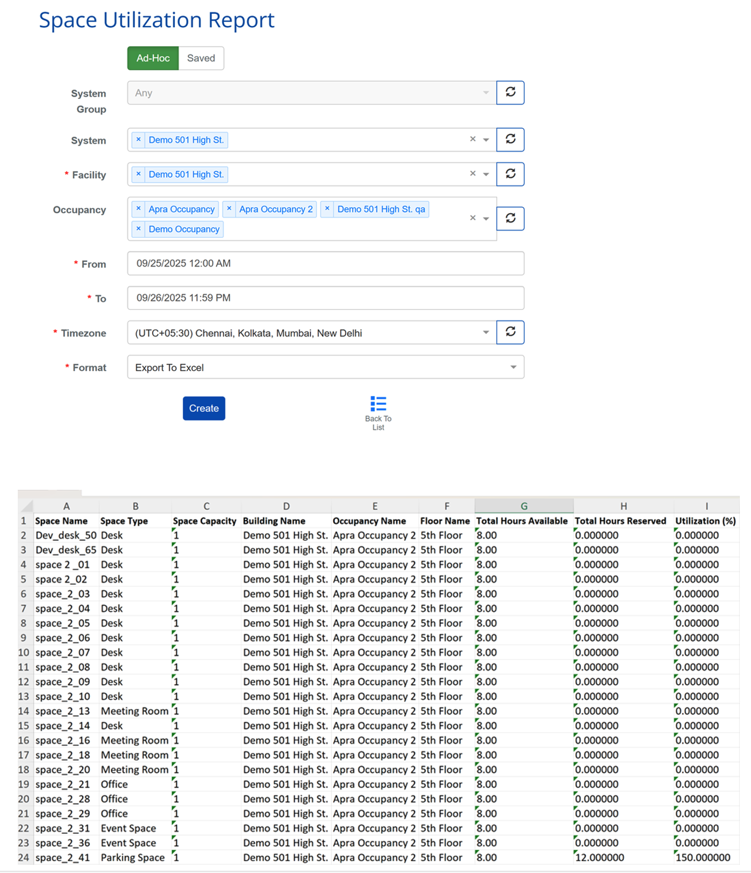Switch to the Saved tab
The image size is (751, 873).
[201, 58]
